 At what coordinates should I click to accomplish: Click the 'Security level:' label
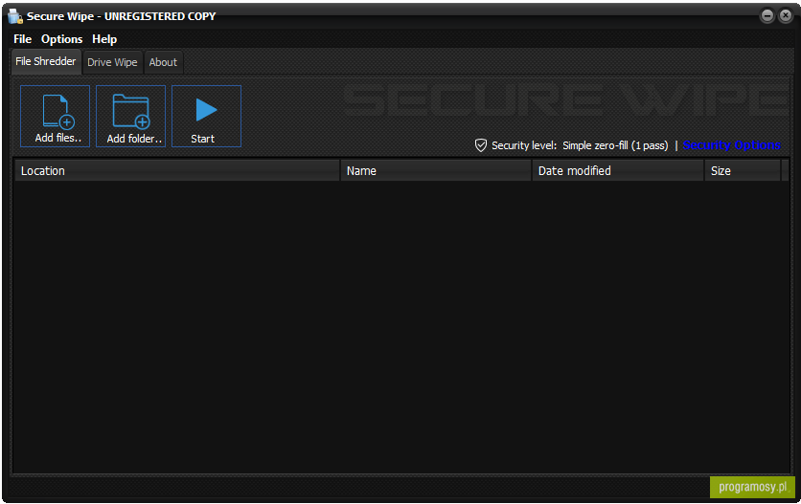523,145
